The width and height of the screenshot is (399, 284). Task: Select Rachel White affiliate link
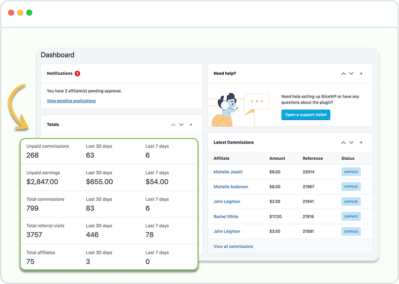click(x=226, y=217)
